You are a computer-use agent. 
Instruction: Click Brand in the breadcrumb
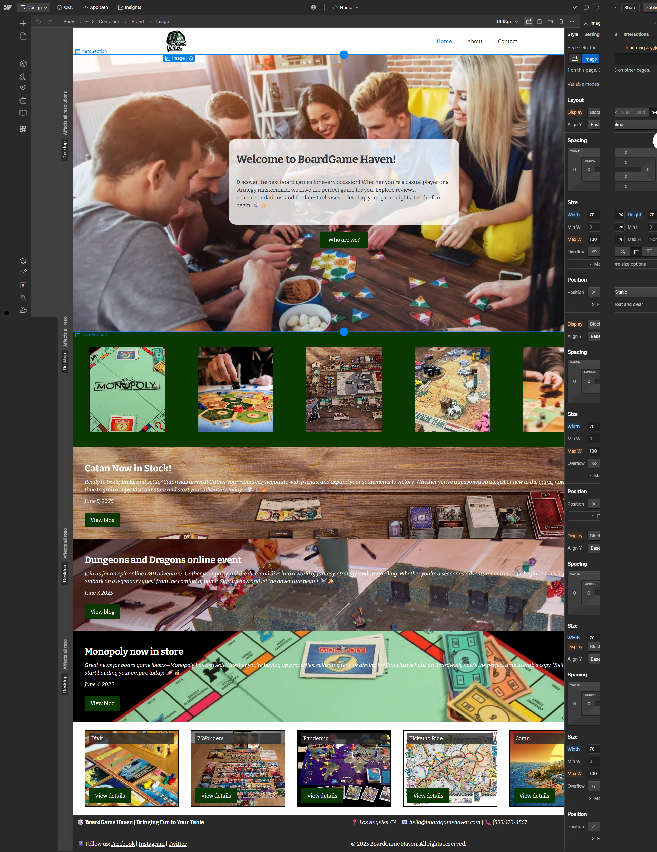coord(138,22)
